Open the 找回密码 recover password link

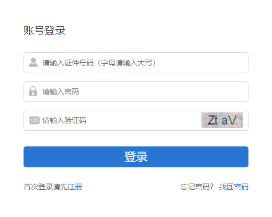pyautogui.click(x=234, y=187)
